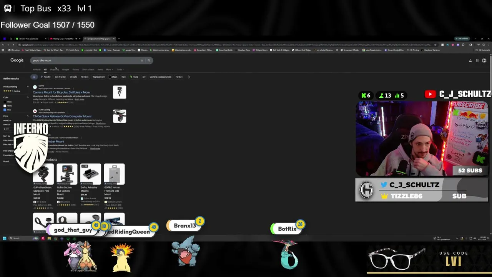Apply the Replacement filter chip

(x=98, y=77)
